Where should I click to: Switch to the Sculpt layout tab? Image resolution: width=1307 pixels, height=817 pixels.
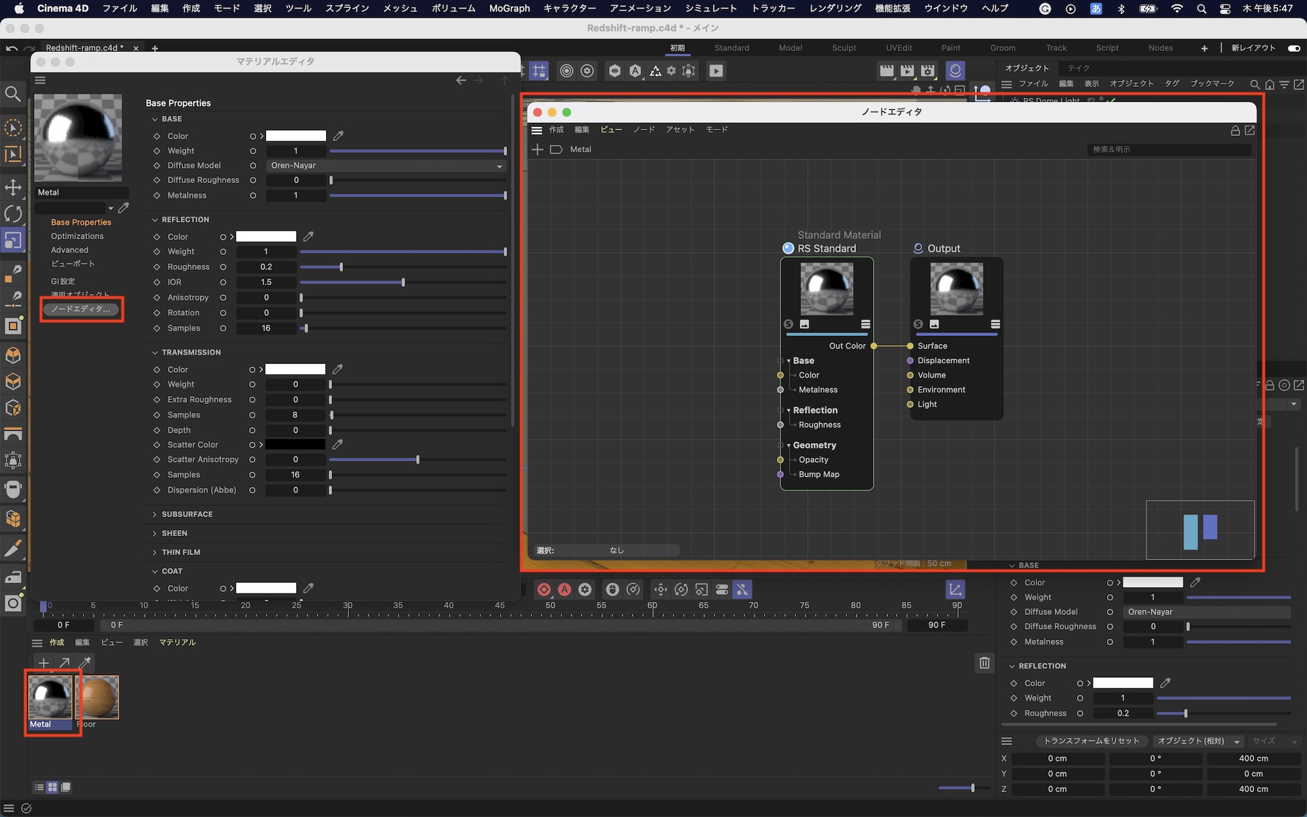tap(844, 48)
